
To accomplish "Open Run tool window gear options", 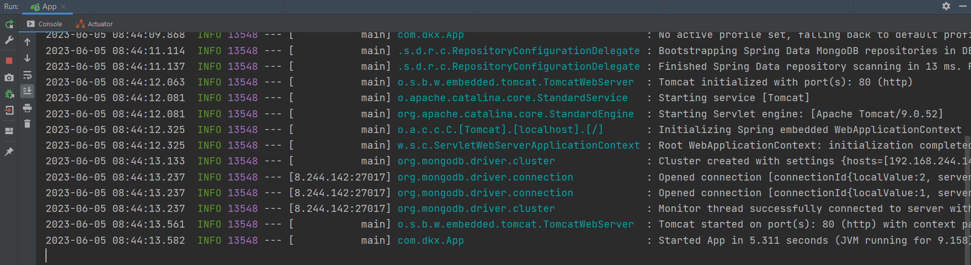I will tap(946, 6).
